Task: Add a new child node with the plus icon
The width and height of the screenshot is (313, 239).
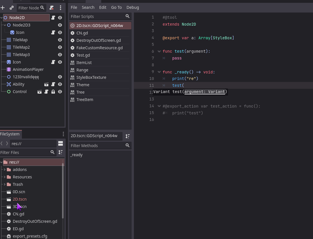Action: tap(3, 8)
